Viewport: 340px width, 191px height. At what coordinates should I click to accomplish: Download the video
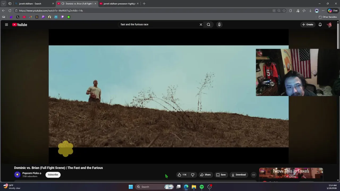(239, 175)
